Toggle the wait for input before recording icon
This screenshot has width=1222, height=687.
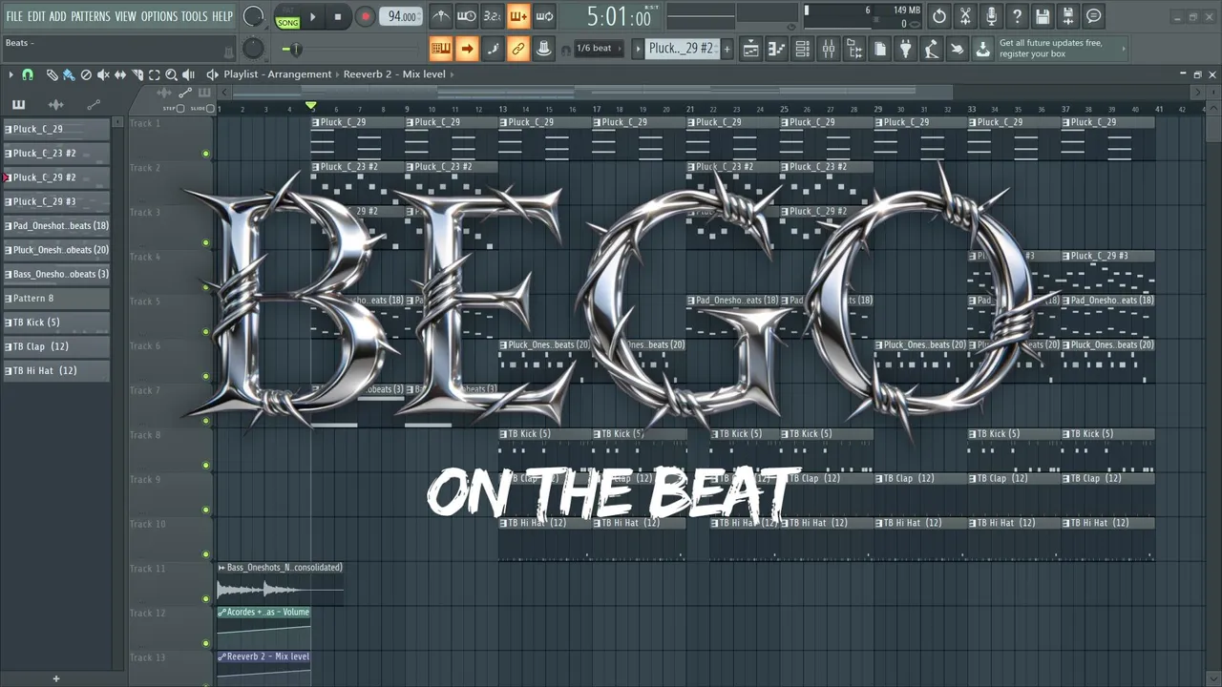click(x=466, y=16)
